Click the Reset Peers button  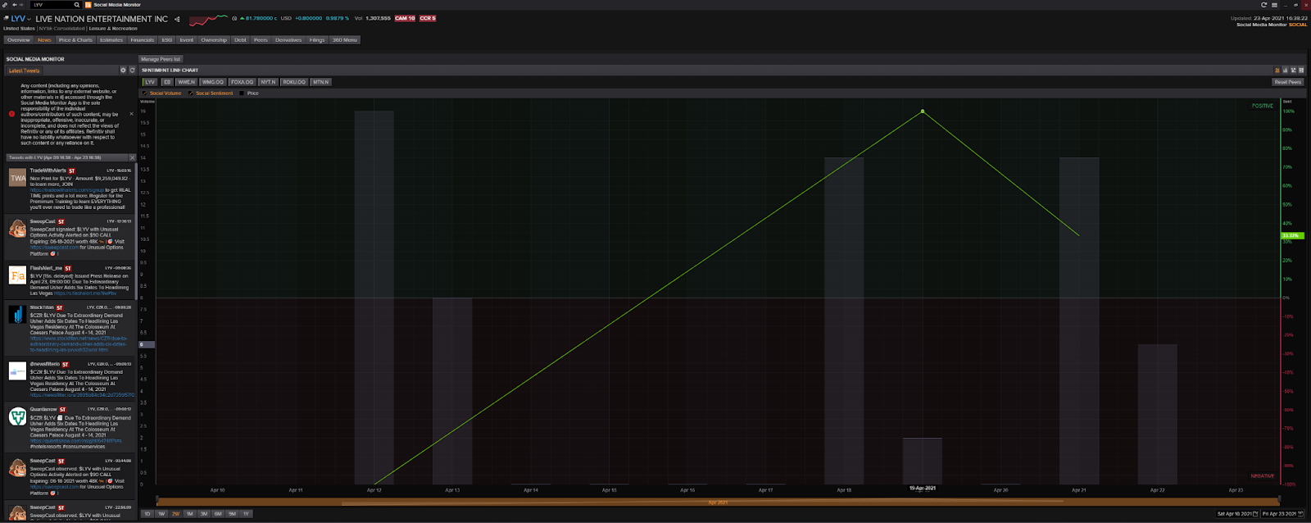1287,82
